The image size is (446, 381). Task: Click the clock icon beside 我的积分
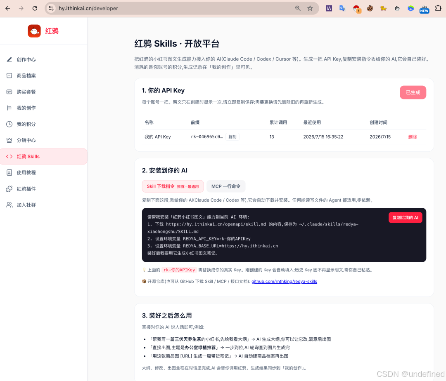click(9, 124)
